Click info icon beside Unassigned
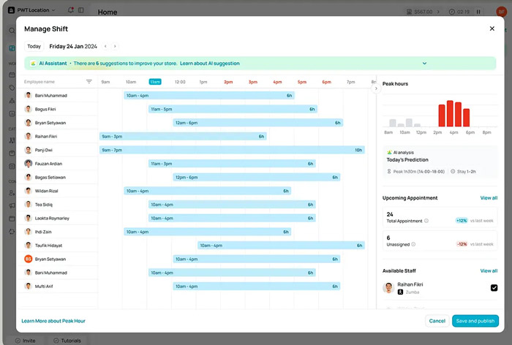The image size is (512, 345). [x=413, y=244]
